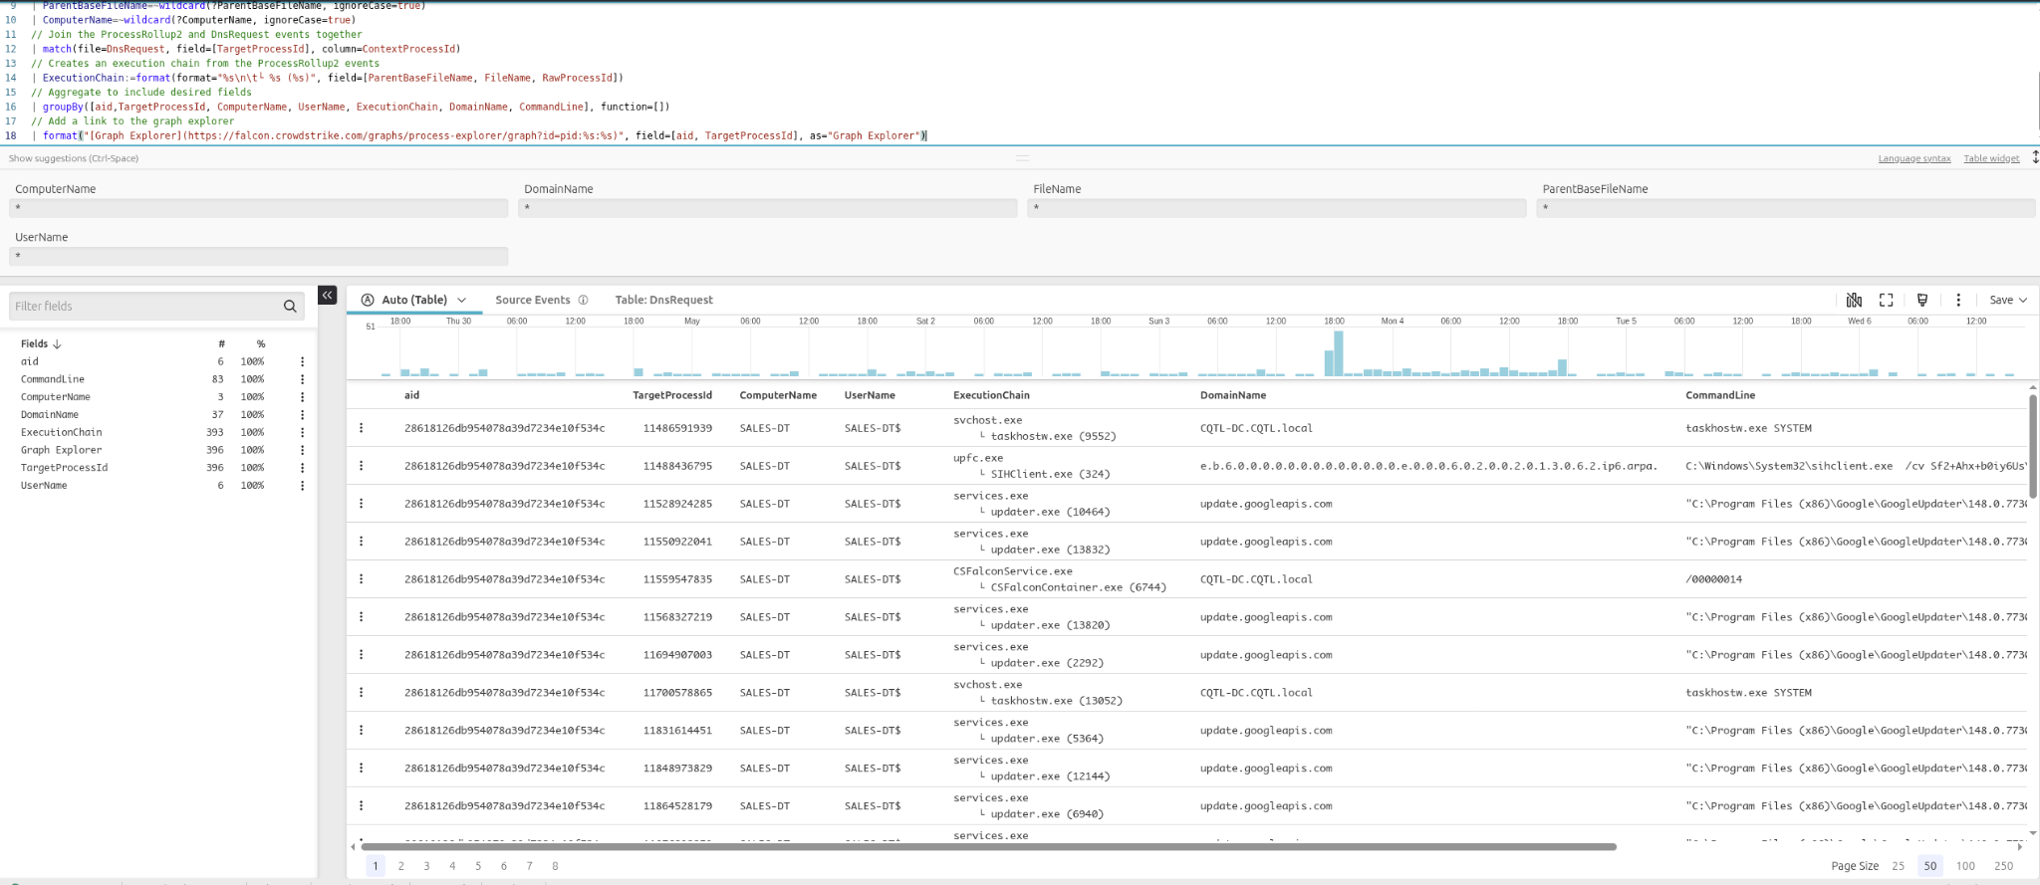
Task: Open options menu for ComputerName field
Action: (302, 397)
